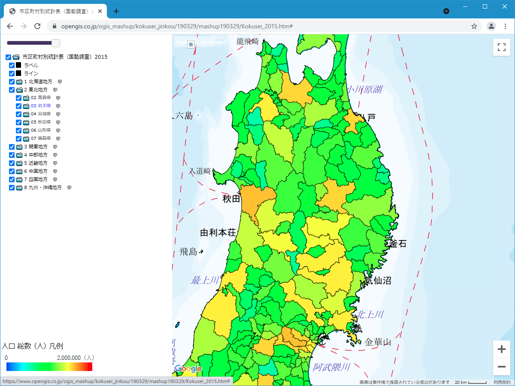Collapse the 2 東北地方 folder
This screenshot has width=515, height=386.
pyautogui.click(x=19, y=90)
